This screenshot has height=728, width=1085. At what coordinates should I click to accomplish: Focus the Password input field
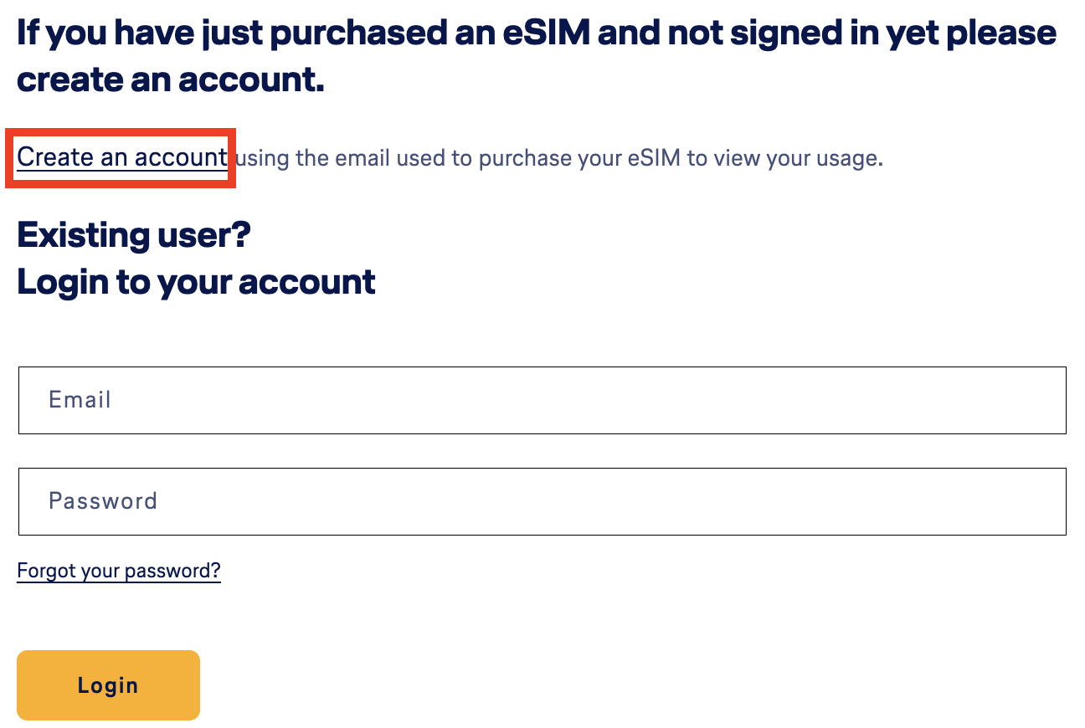click(x=542, y=501)
